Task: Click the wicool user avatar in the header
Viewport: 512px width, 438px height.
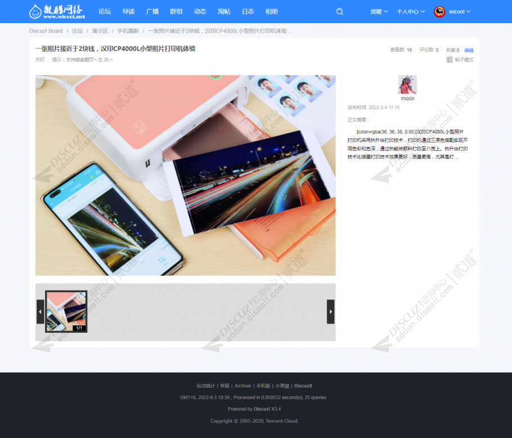Action: tap(439, 11)
